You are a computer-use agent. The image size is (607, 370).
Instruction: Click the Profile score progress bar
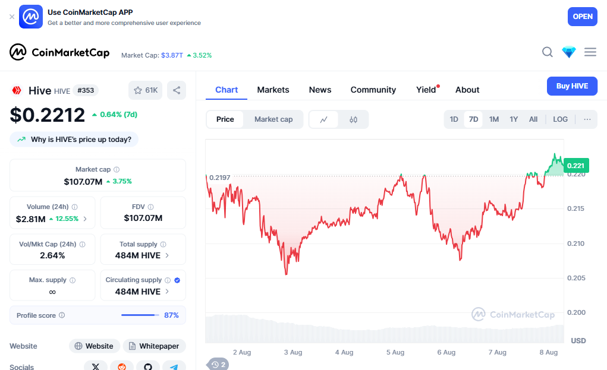tap(140, 315)
